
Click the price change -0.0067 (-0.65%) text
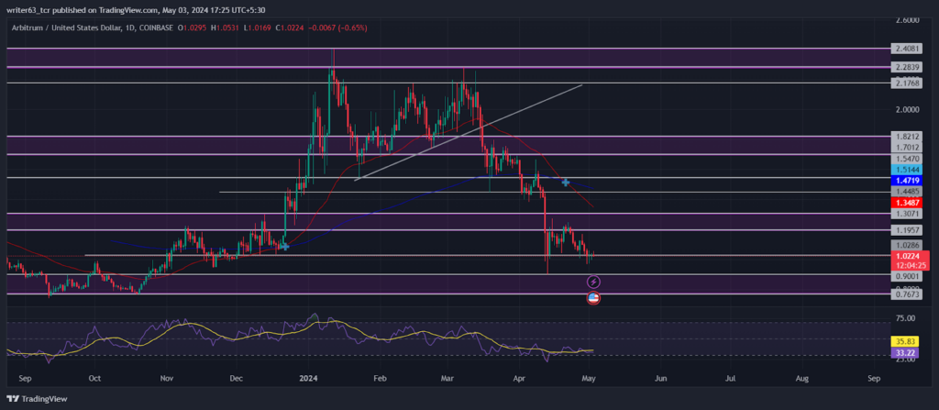point(337,28)
